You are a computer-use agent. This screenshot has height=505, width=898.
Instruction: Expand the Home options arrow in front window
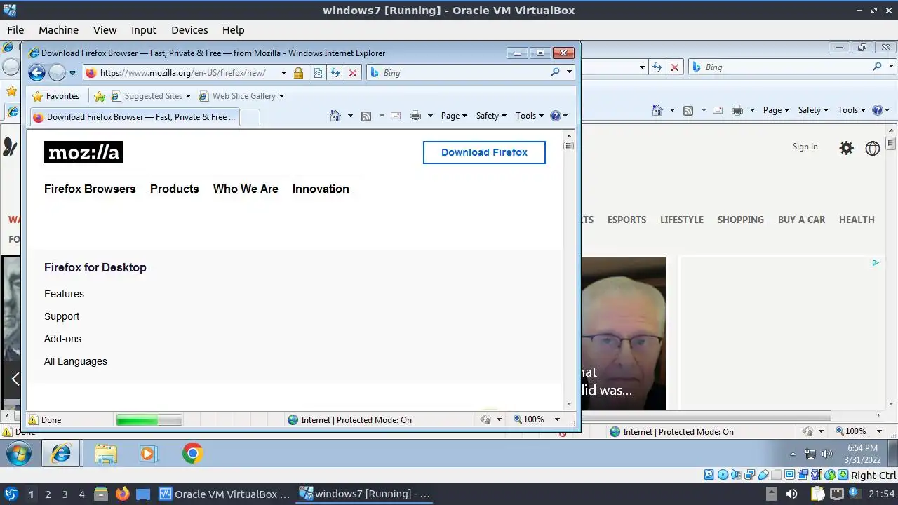point(350,116)
